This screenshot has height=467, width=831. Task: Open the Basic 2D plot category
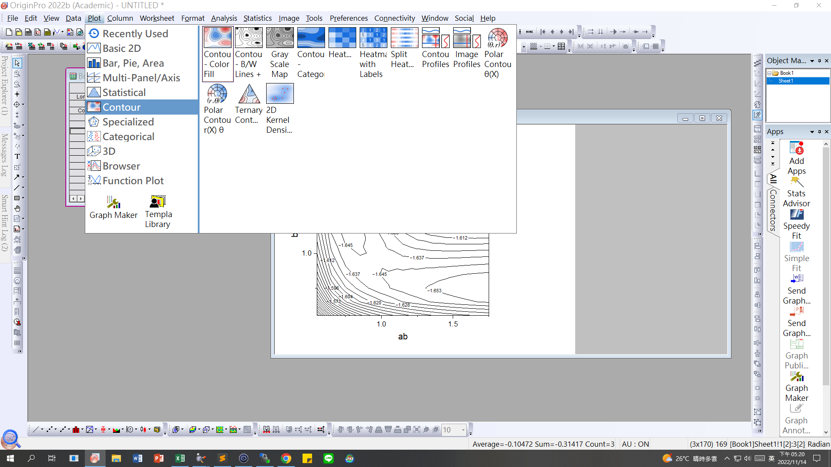point(142,48)
